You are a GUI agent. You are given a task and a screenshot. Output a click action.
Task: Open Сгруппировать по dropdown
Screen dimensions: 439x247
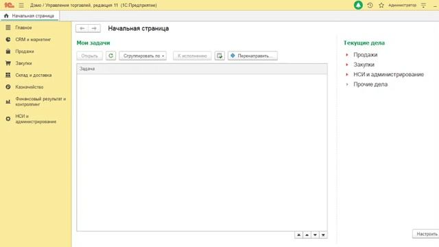(143, 56)
